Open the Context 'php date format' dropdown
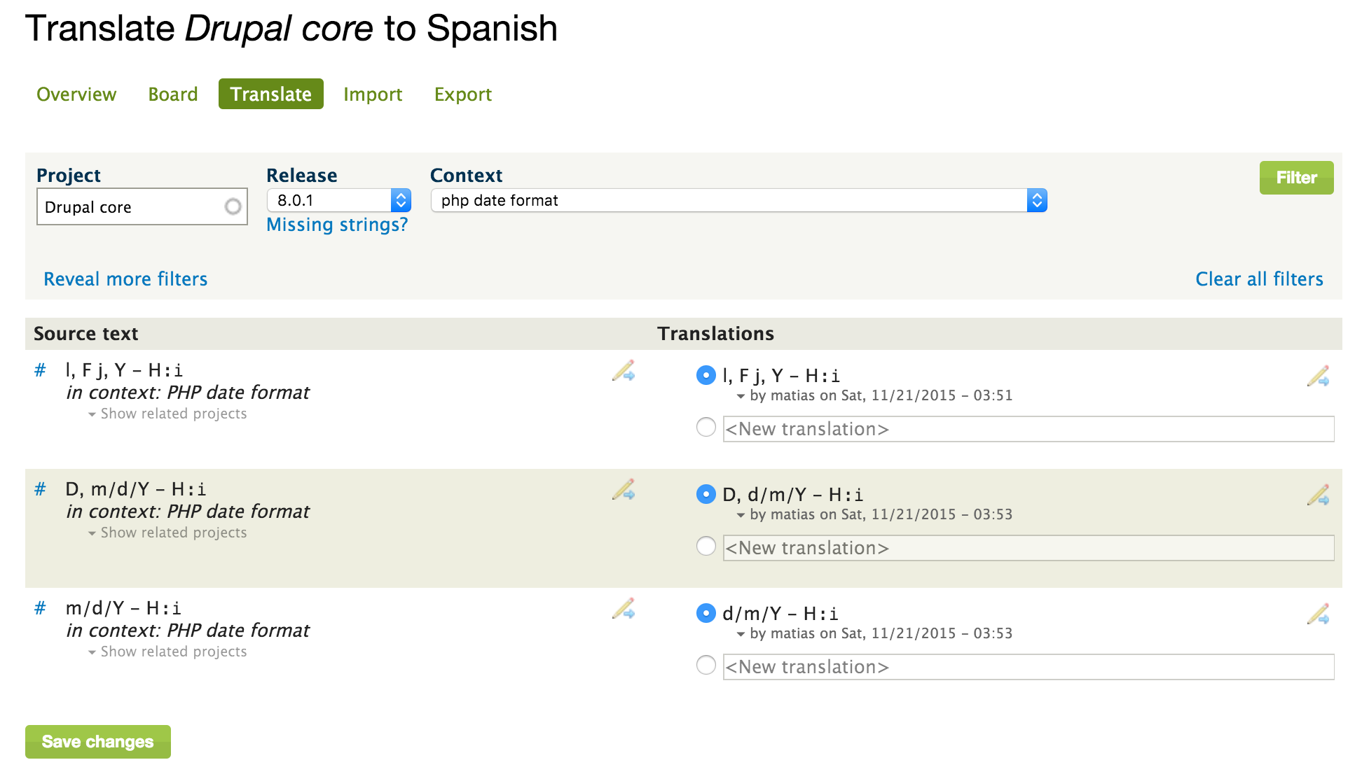Screen dimensions: 1369x781 coord(738,201)
